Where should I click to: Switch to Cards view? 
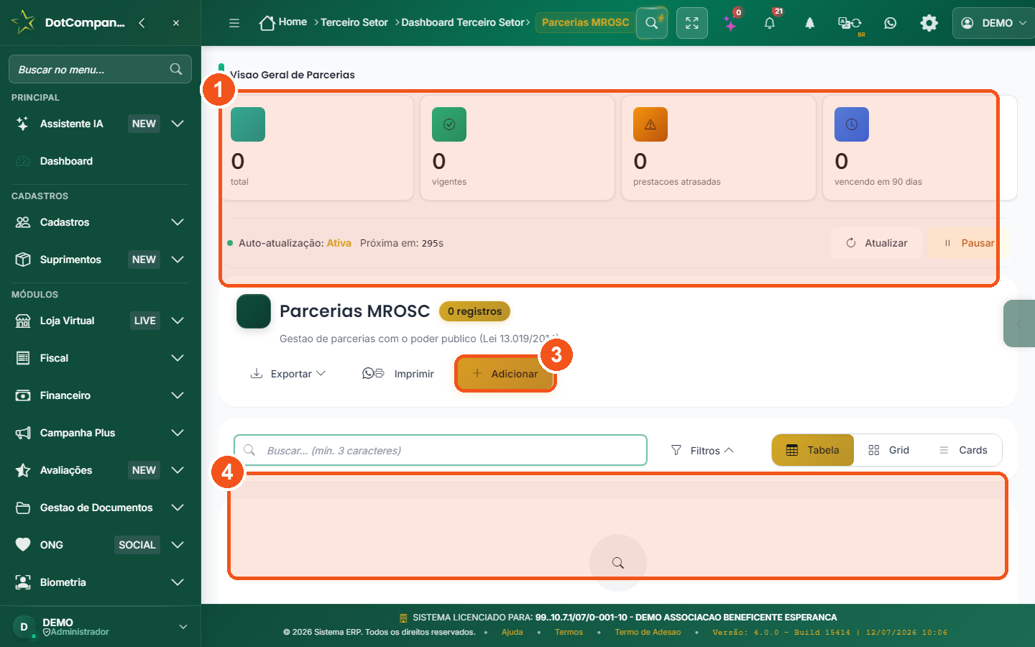[x=963, y=450]
